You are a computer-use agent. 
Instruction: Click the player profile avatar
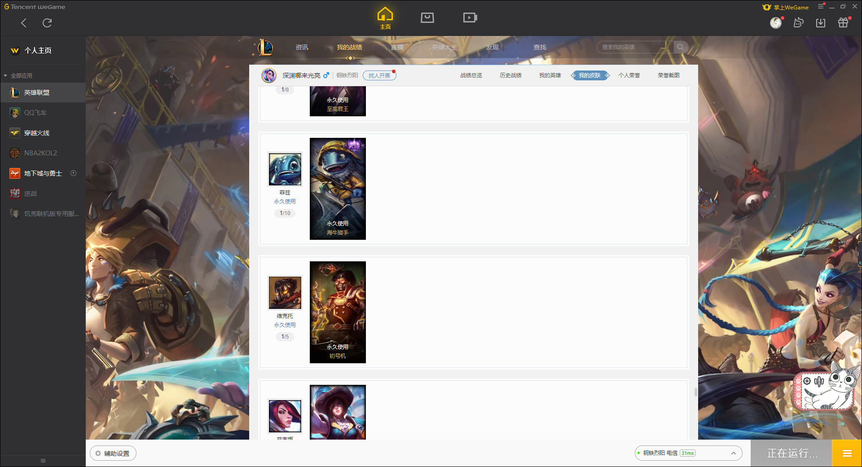point(269,75)
